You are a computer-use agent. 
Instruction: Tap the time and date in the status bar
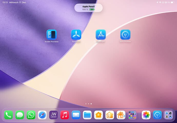pyautogui.click(x=14, y=2)
